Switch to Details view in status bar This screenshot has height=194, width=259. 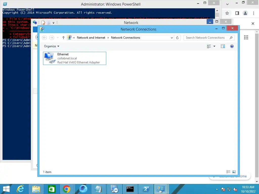coord(228,172)
